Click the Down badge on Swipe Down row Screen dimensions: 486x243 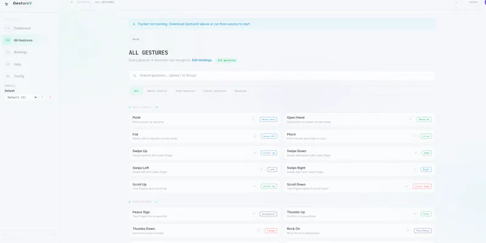tap(427, 153)
